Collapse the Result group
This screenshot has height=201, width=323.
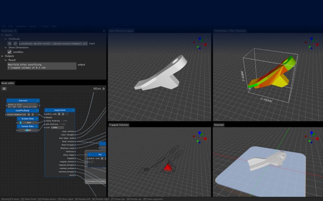point(6,60)
